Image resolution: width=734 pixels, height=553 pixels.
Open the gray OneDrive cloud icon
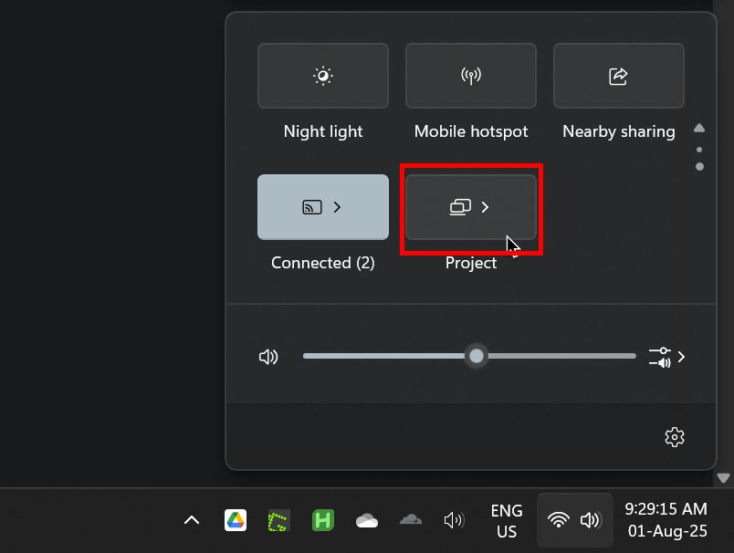411,520
